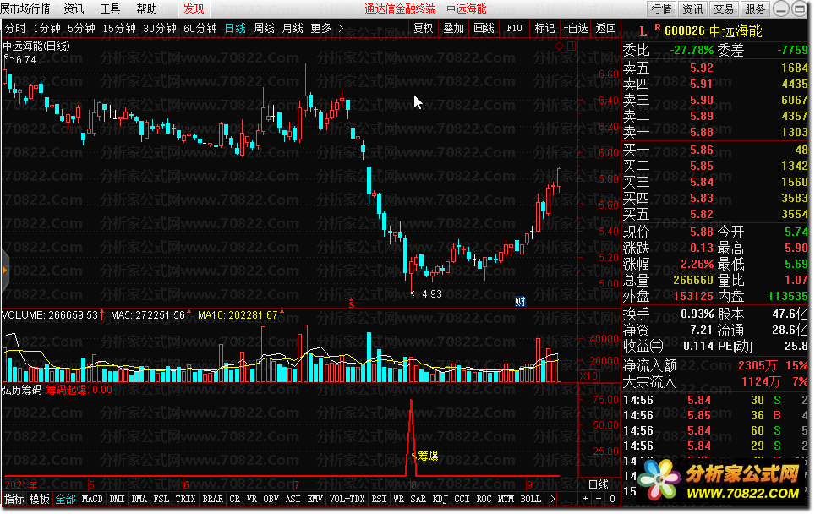This screenshot has width=815, height=514.
Task: Open the 指标 indicator tab
Action: 14,499
